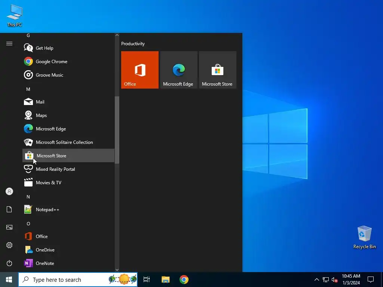Click the Type here to search box
The image size is (383, 287).
(x=78, y=280)
